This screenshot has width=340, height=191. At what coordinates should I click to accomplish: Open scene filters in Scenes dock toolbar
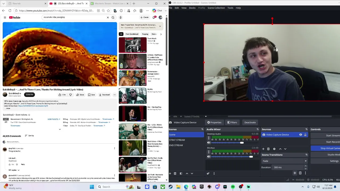pyautogui.click(x=181, y=173)
